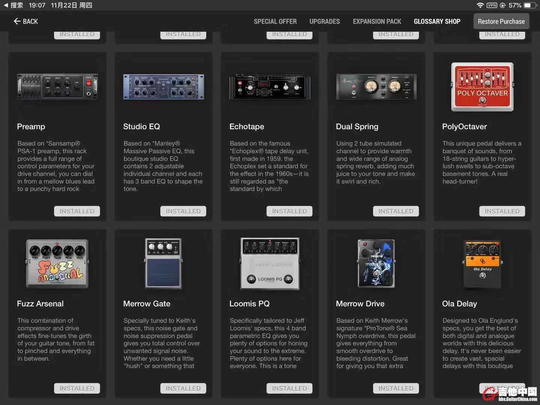540x405 pixels.
Task: Click INSTALLED button under Merrow Gate
Action: [x=183, y=388]
